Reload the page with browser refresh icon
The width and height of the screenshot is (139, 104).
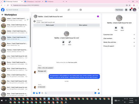point(8,5)
